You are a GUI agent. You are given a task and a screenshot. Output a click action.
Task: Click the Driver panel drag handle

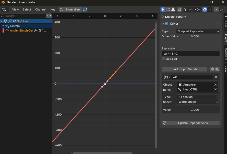[219, 24]
